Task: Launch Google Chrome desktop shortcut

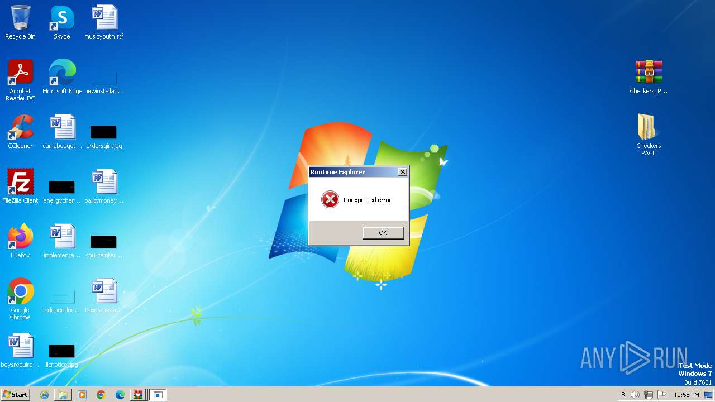Action: tap(20, 299)
